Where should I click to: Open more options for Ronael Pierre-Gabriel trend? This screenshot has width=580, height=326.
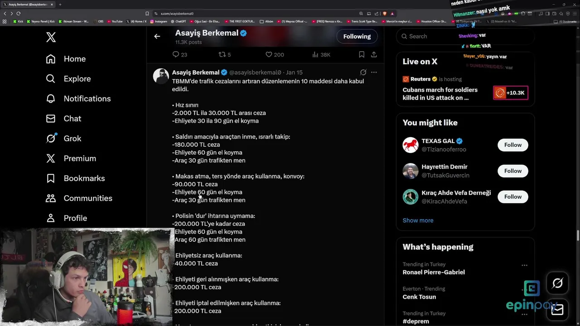click(524, 265)
